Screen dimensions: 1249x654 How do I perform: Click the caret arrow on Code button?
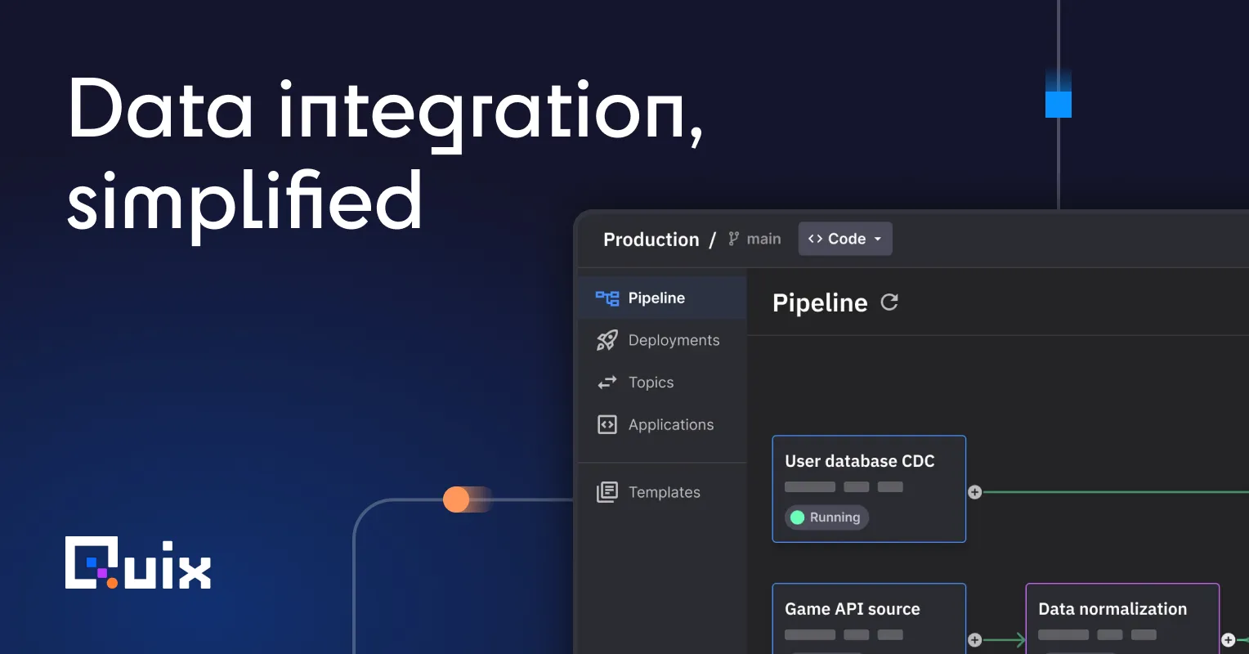(878, 240)
